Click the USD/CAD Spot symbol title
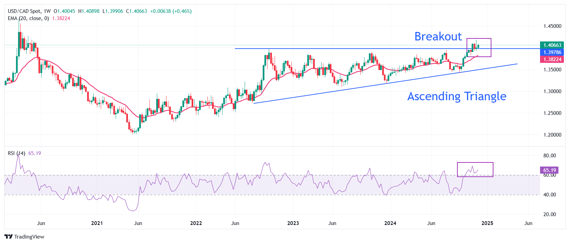Image resolution: width=570 pixels, height=244 pixels. (24, 11)
